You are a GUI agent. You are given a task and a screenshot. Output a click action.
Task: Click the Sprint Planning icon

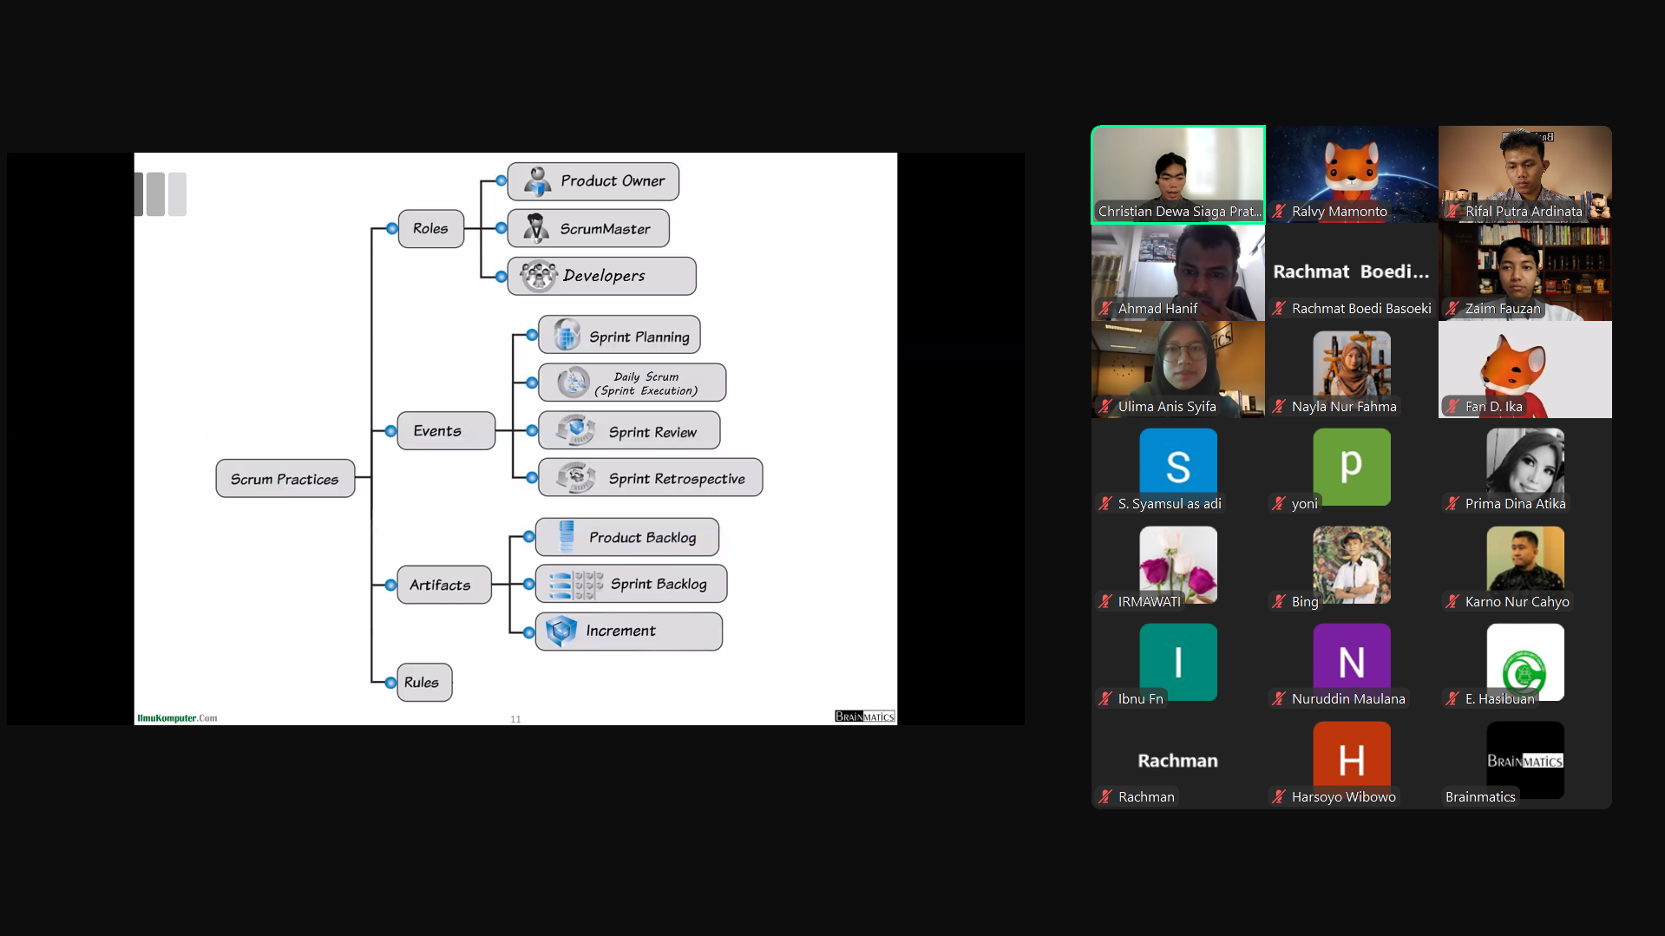coord(567,336)
